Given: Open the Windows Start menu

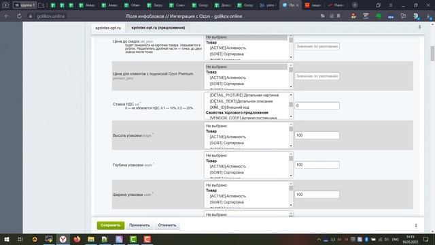Looking at the screenshot, I should pos(7,239).
